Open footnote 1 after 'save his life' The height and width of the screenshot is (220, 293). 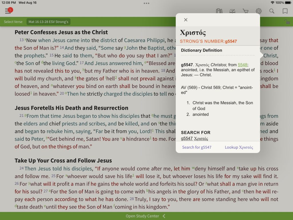coord(133,175)
